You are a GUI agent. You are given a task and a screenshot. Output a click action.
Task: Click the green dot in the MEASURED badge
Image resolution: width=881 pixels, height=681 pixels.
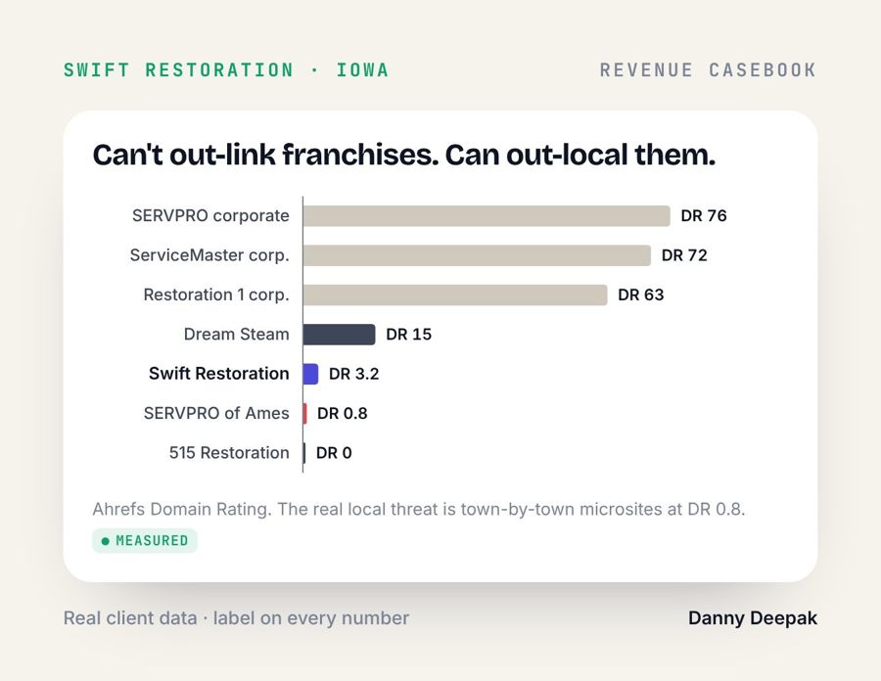click(105, 541)
